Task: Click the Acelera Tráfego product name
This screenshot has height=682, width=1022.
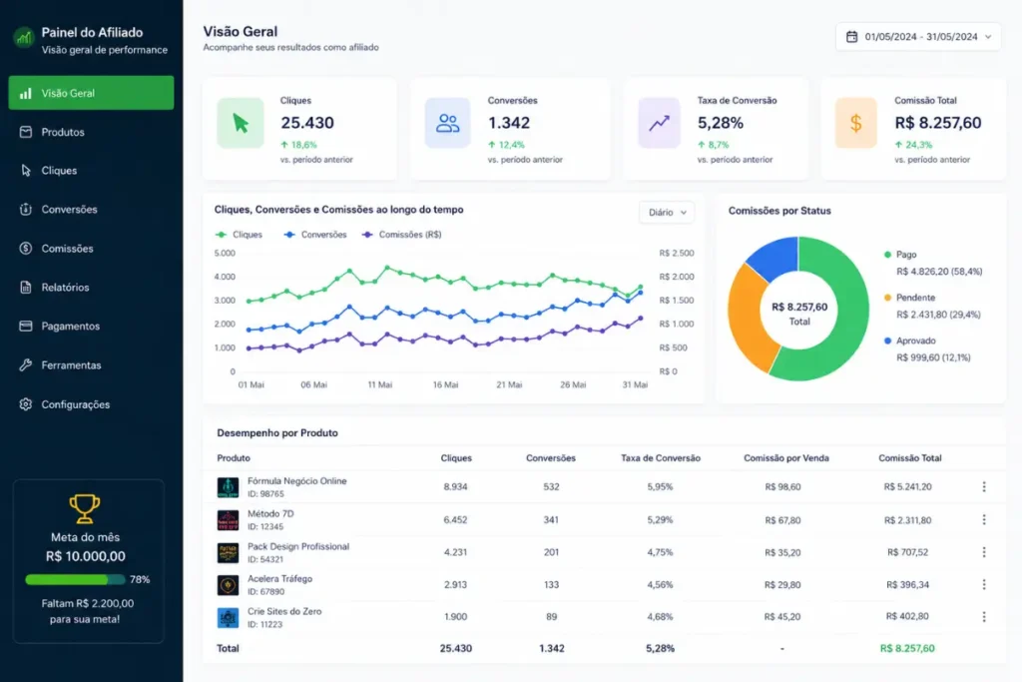Action: tap(279, 579)
